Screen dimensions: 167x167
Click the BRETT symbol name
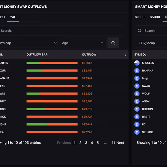(x=146, y=117)
